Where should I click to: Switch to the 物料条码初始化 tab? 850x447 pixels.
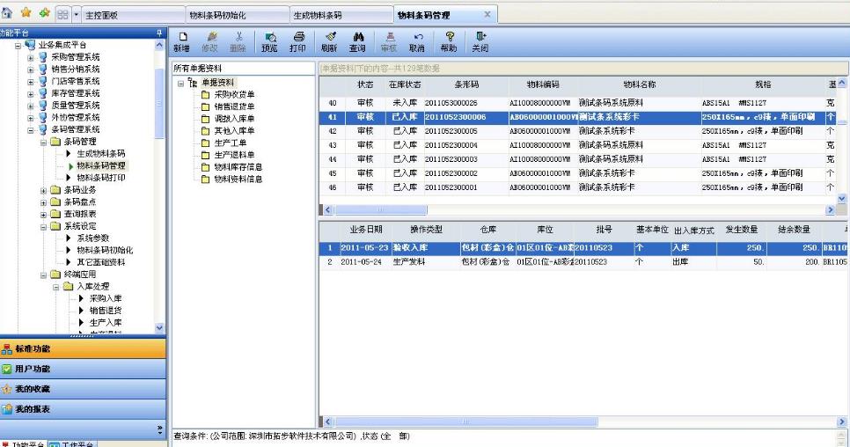pos(221,16)
